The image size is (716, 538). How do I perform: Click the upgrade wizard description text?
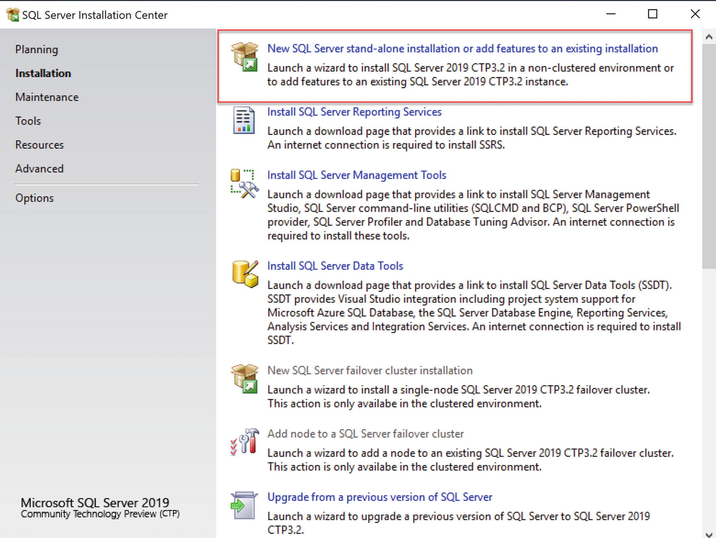pos(459,523)
